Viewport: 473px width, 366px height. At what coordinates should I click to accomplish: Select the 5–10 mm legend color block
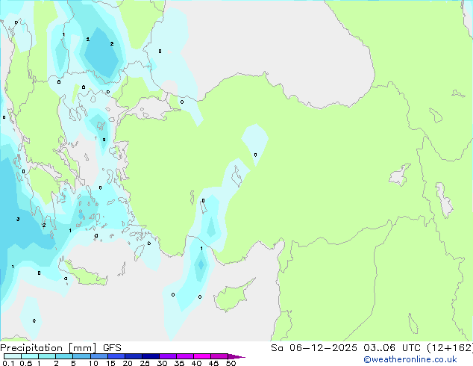tap(81, 356)
